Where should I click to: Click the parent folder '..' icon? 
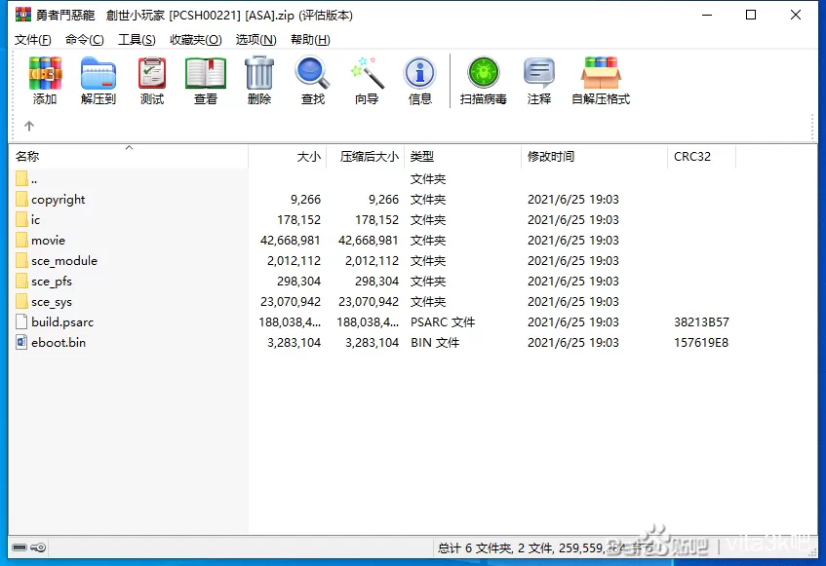point(21,179)
